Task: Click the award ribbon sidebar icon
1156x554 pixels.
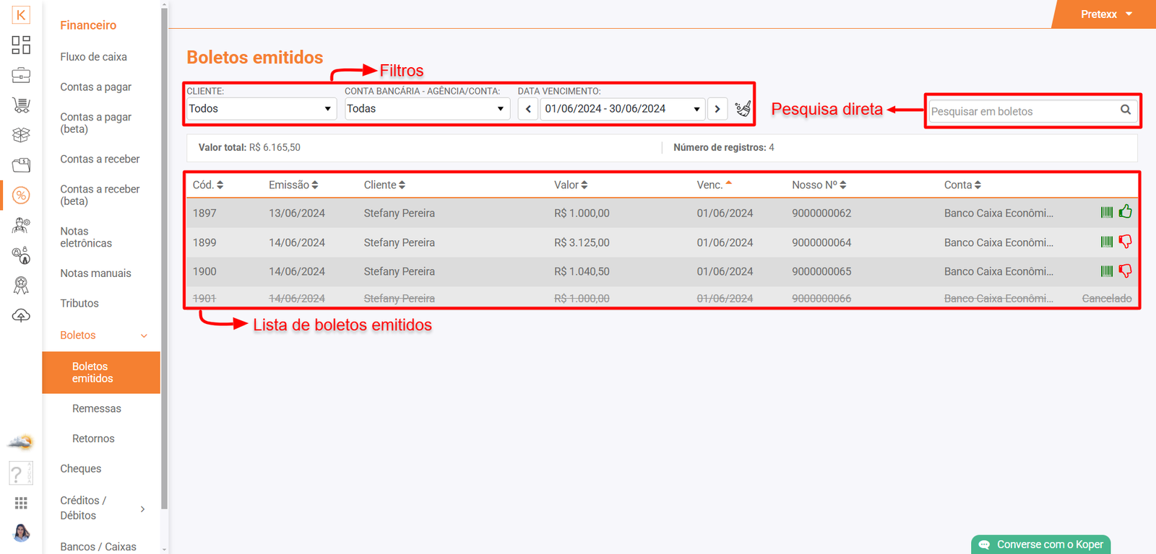Action: click(21, 286)
